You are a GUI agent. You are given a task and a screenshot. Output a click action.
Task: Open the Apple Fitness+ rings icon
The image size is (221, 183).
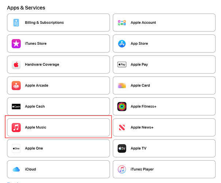point(122,107)
